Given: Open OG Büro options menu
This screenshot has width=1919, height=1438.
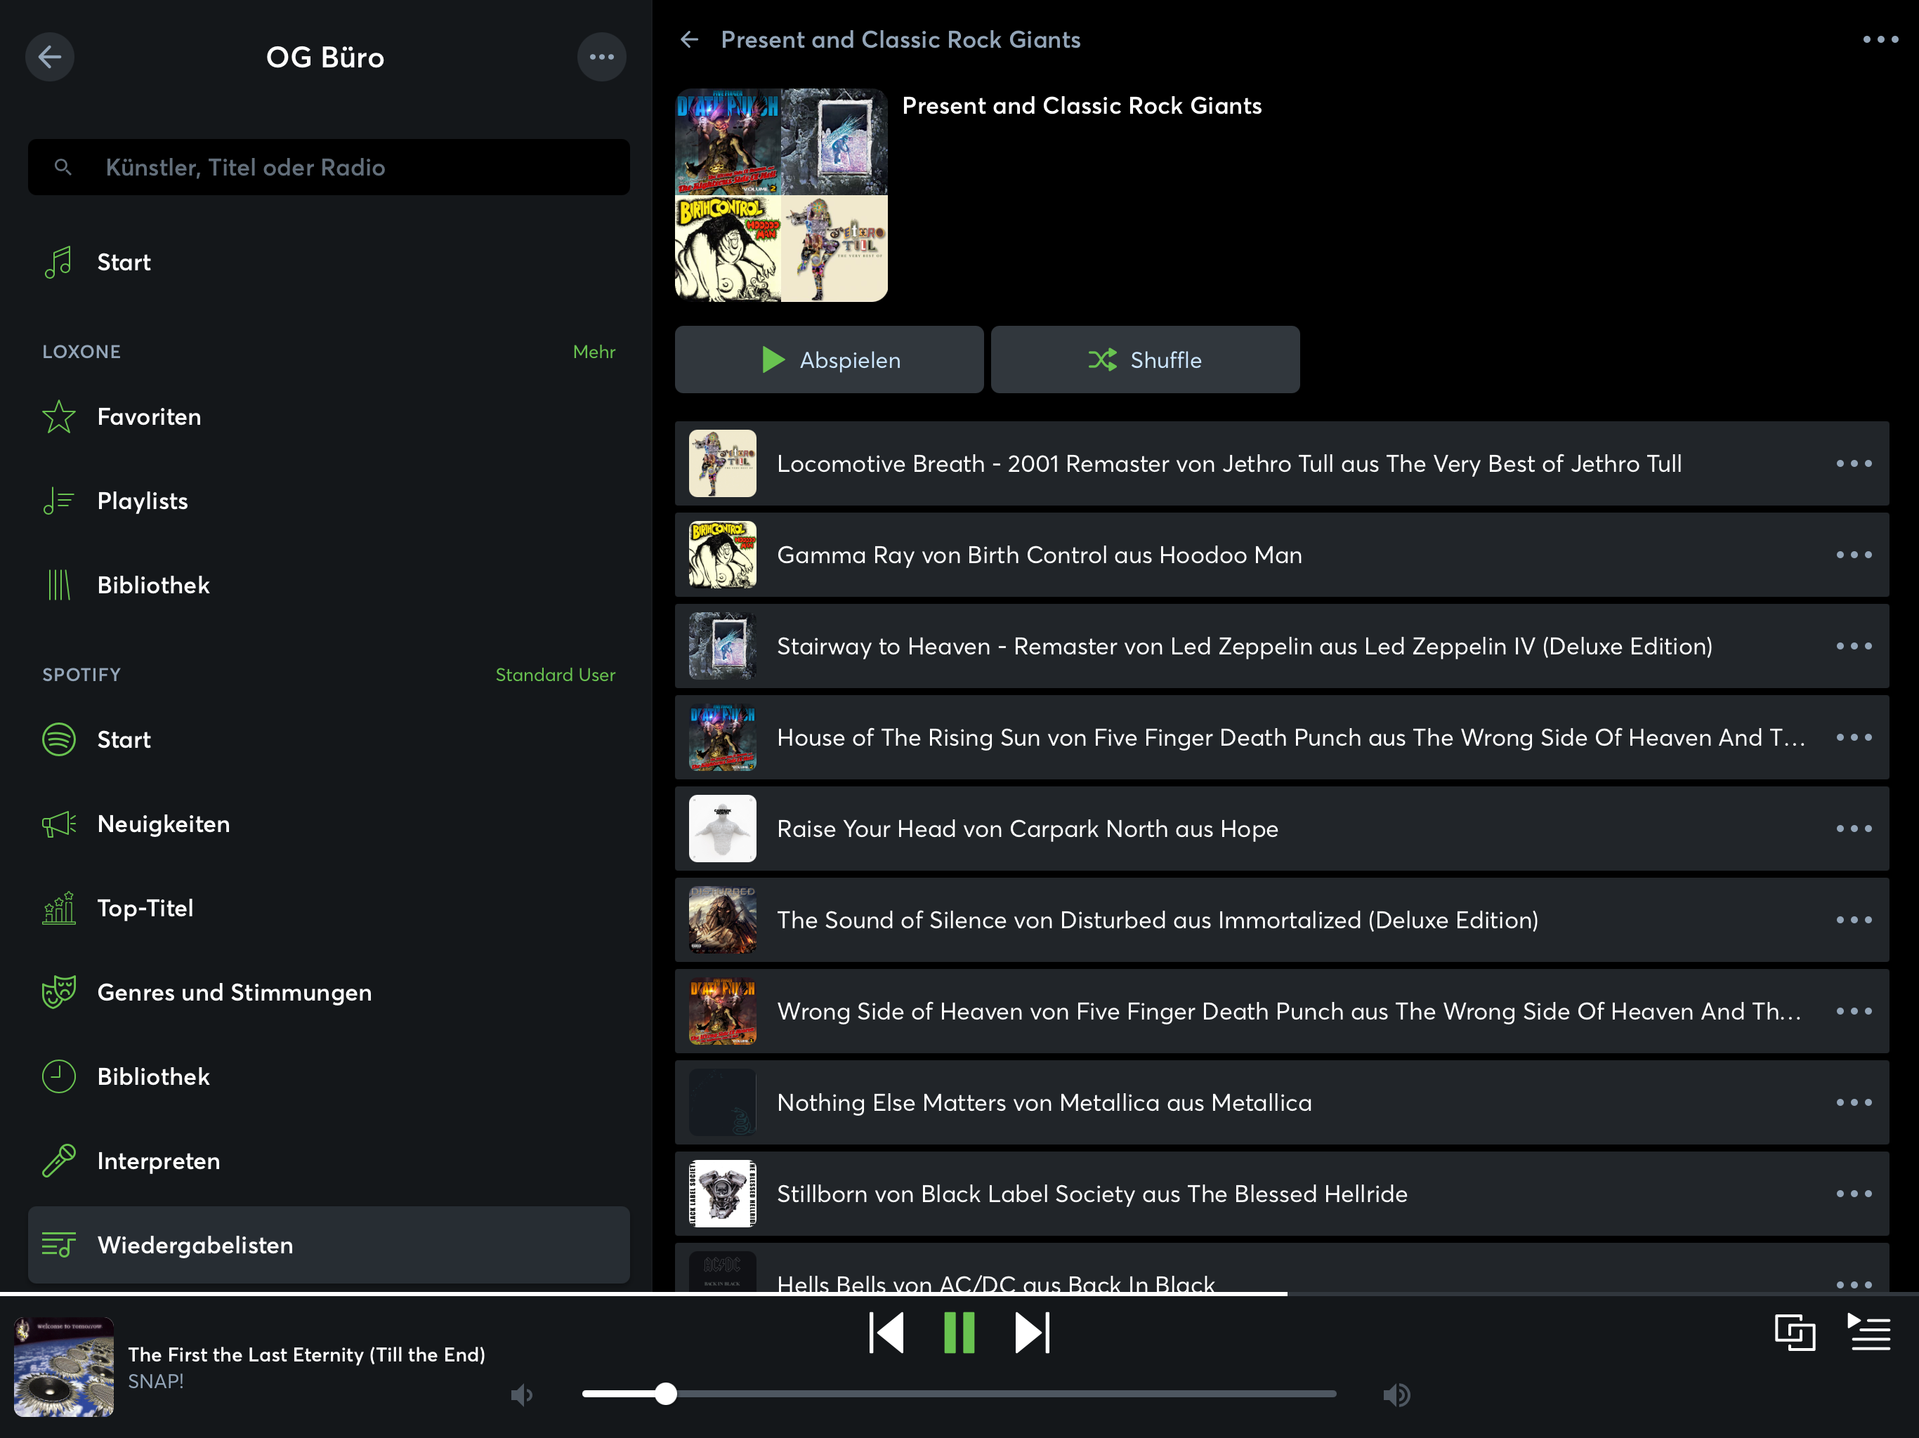Looking at the screenshot, I should tap(601, 58).
